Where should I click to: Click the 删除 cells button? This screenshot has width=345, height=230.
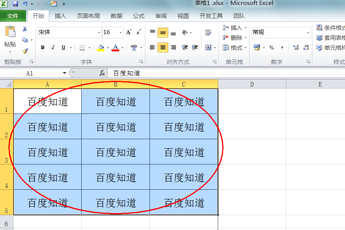pyautogui.click(x=232, y=38)
